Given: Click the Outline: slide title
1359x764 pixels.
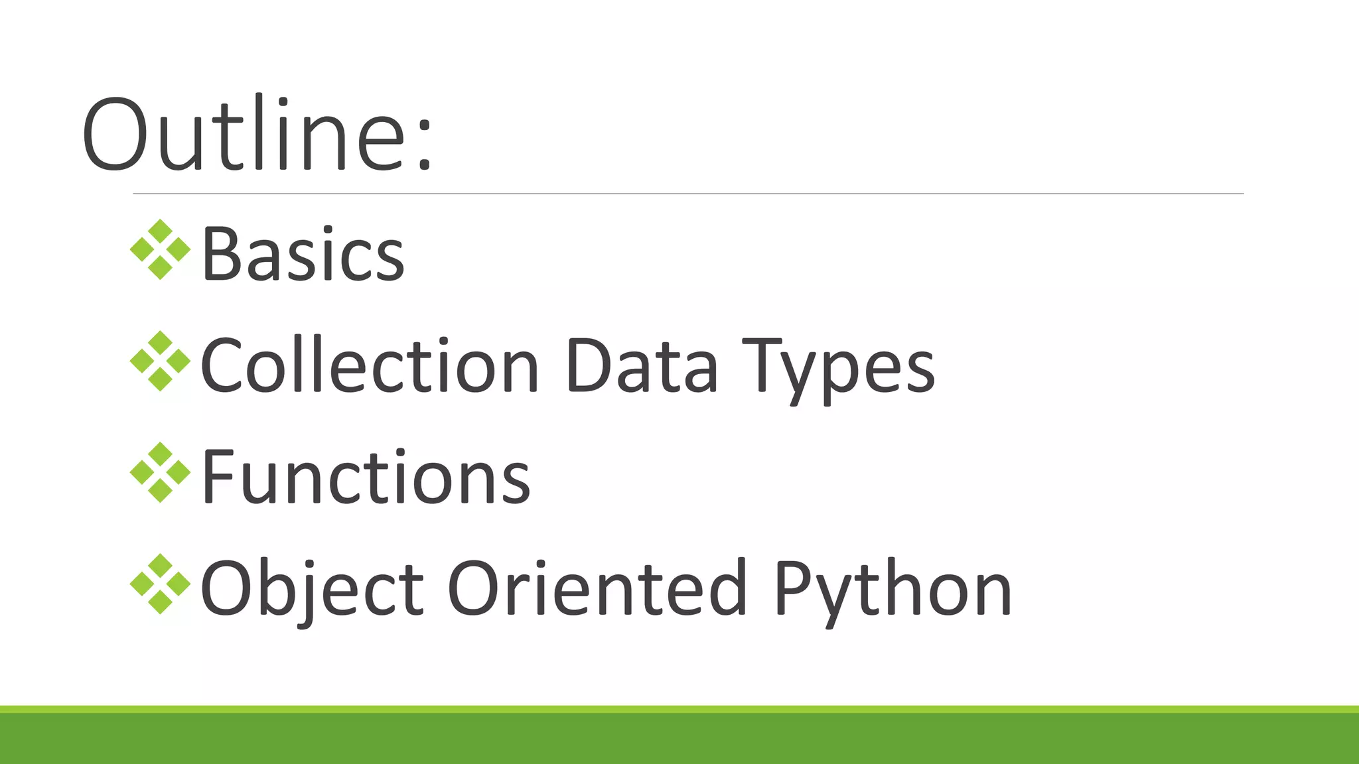Looking at the screenshot, I should tap(257, 135).
